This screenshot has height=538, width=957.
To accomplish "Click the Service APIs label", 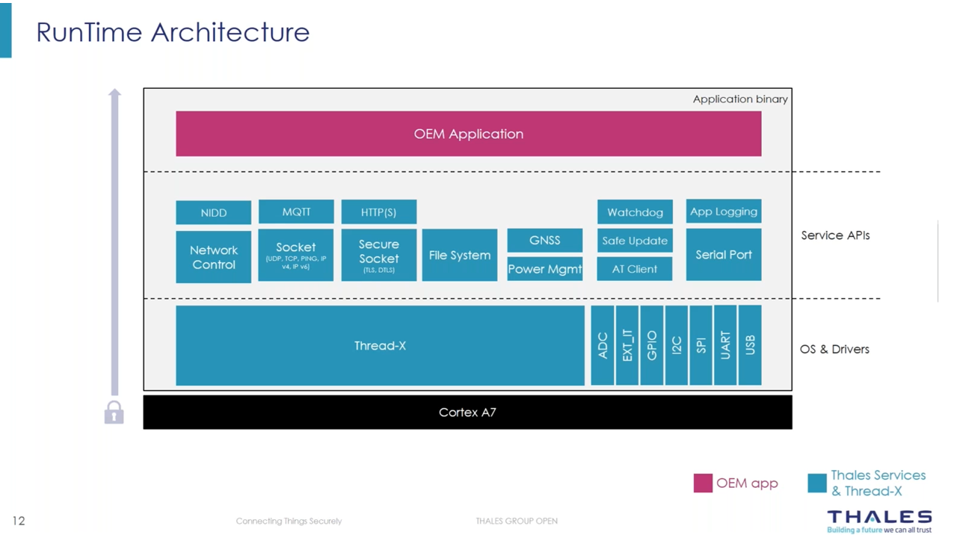I will tap(835, 235).
